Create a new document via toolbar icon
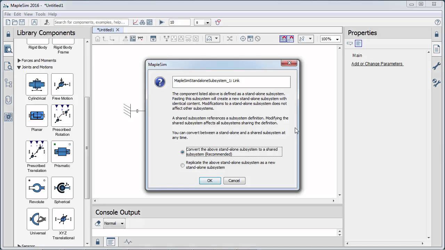The image size is (445, 250). click(8, 22)
